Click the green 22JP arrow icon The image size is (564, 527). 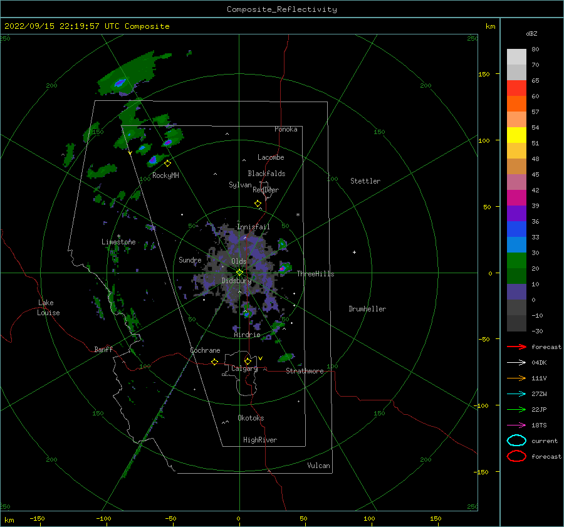click(516, 409)
